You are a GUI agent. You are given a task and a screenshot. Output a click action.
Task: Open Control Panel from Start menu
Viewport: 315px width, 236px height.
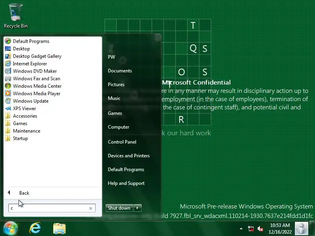122,142
